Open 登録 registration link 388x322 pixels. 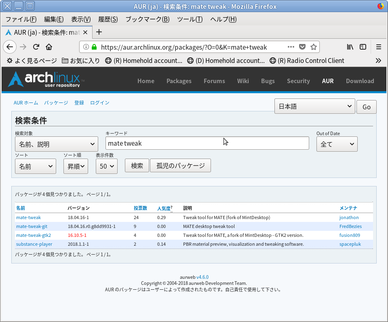[79, 103]
